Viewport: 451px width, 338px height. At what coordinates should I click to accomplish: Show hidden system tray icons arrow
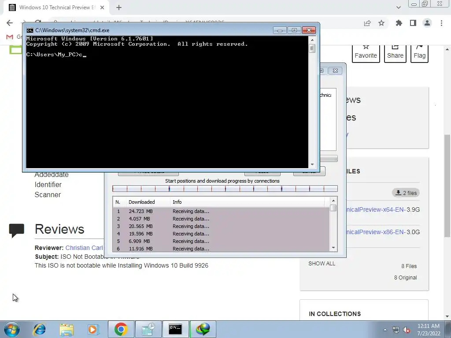385,330
